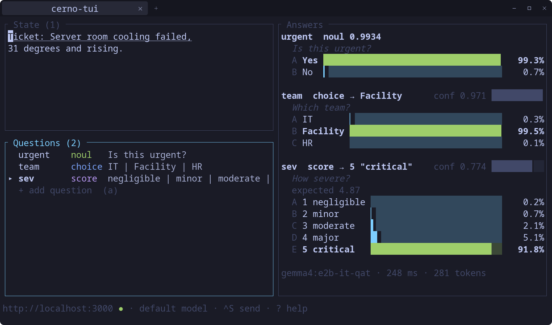Click the 'A IT' answer option

click(302, 119)
